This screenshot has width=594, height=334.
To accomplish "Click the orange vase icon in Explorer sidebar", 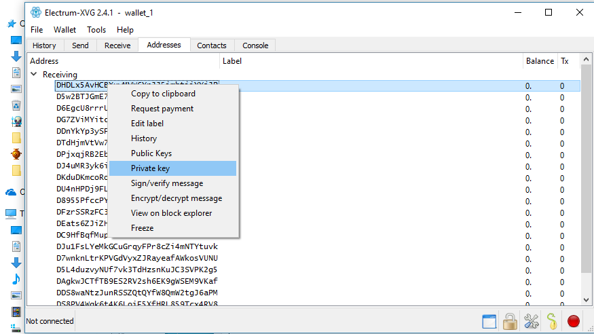I will coord(16,154).
